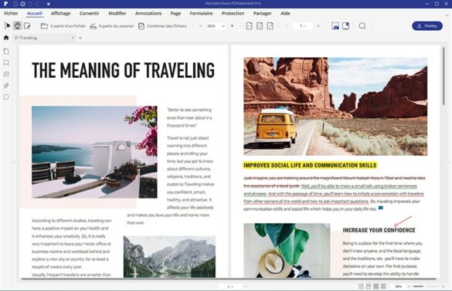Viewport: 452px width, 291px height.
Task: Choose single page view in status bar
Action: click(361, 286)
